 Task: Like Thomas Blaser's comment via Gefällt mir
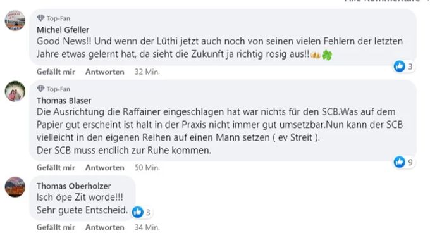click(x=56, y=168)
